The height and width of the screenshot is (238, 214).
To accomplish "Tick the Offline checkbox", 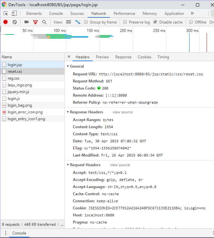I will [191, 22].
